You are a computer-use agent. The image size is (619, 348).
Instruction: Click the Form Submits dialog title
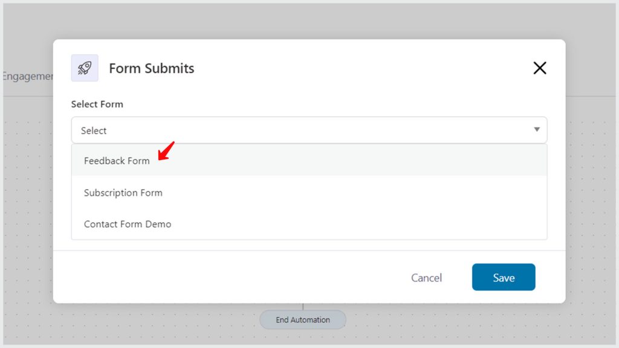click(152, 68)
